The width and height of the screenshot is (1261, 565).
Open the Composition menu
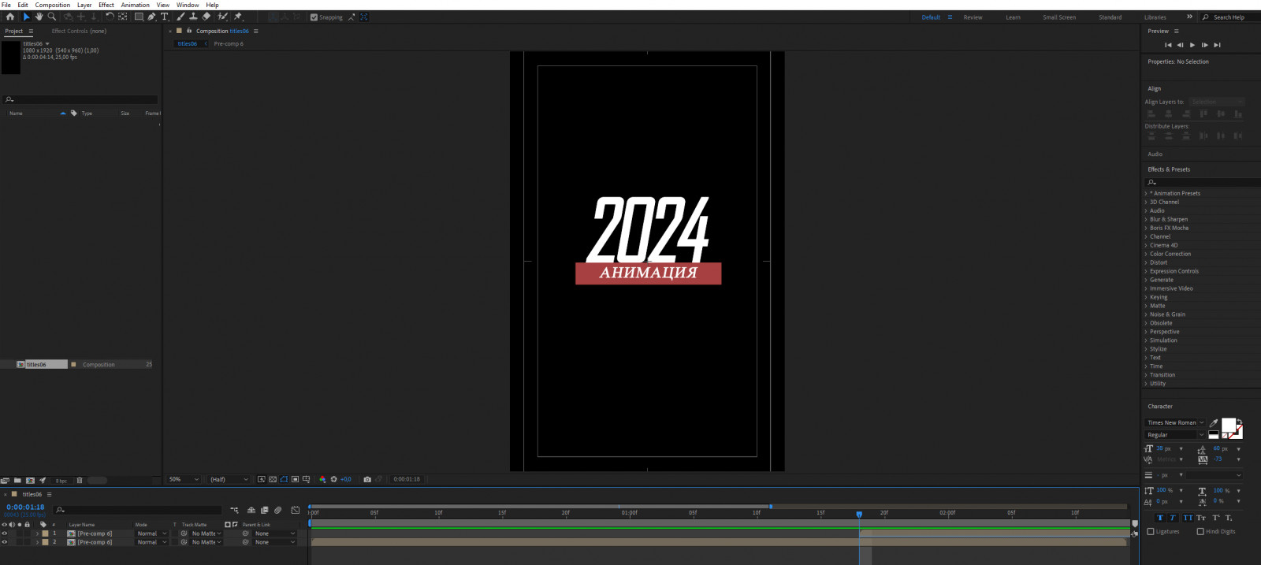click(x=53, y=5)
